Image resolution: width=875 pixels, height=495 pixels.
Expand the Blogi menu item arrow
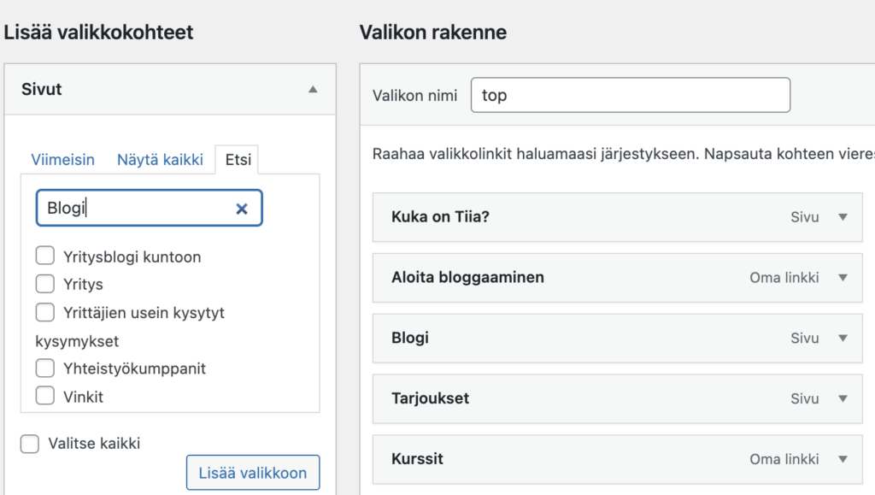843,339
